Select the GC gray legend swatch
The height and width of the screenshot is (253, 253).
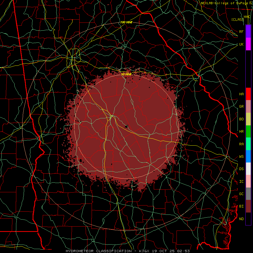pos(248,194)
